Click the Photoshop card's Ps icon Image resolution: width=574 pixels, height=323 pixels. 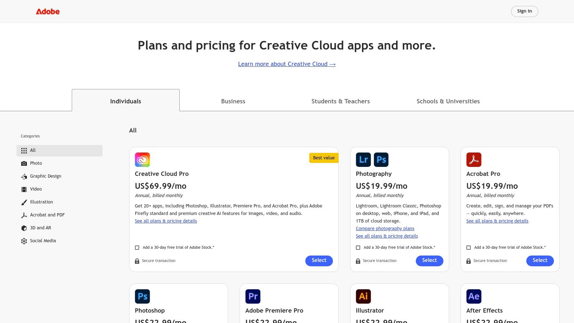pos(142,296)
